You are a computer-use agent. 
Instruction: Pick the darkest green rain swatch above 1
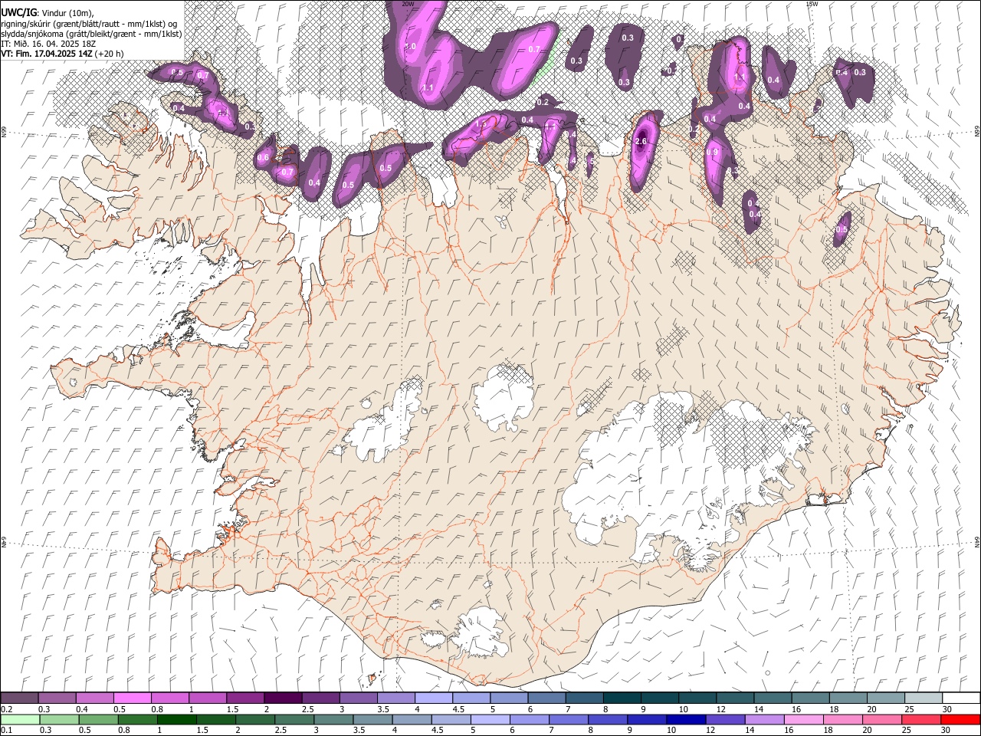(x=177, y=719)
